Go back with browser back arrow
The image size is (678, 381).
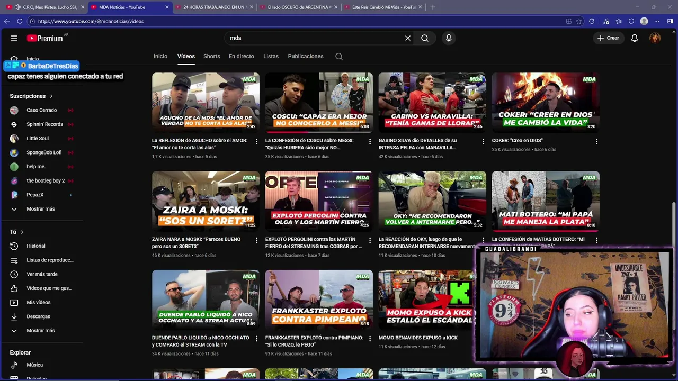pos(7,21)
